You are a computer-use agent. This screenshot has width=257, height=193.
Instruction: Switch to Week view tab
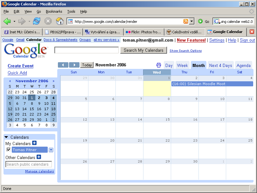click(x=183, y=65)
